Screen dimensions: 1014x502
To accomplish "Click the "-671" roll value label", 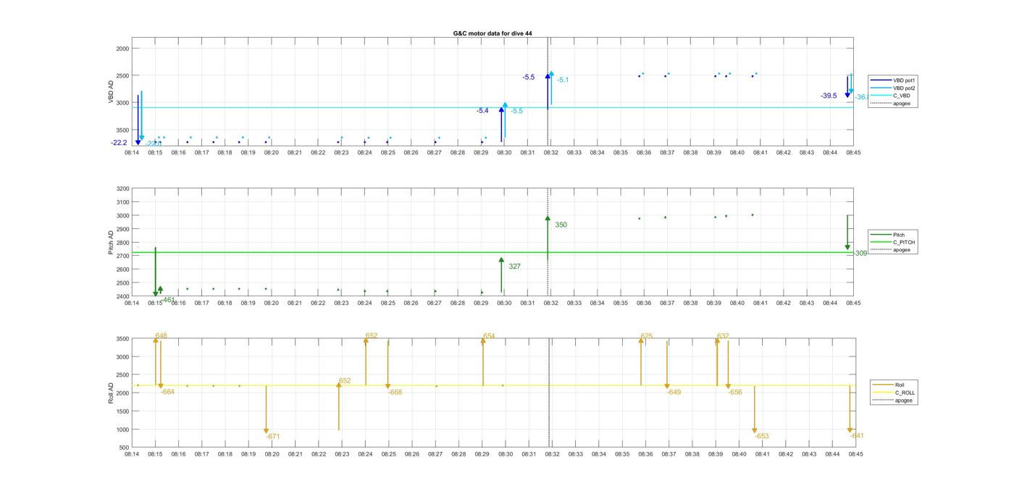I will pyautogui.click(x=272, y=437).
